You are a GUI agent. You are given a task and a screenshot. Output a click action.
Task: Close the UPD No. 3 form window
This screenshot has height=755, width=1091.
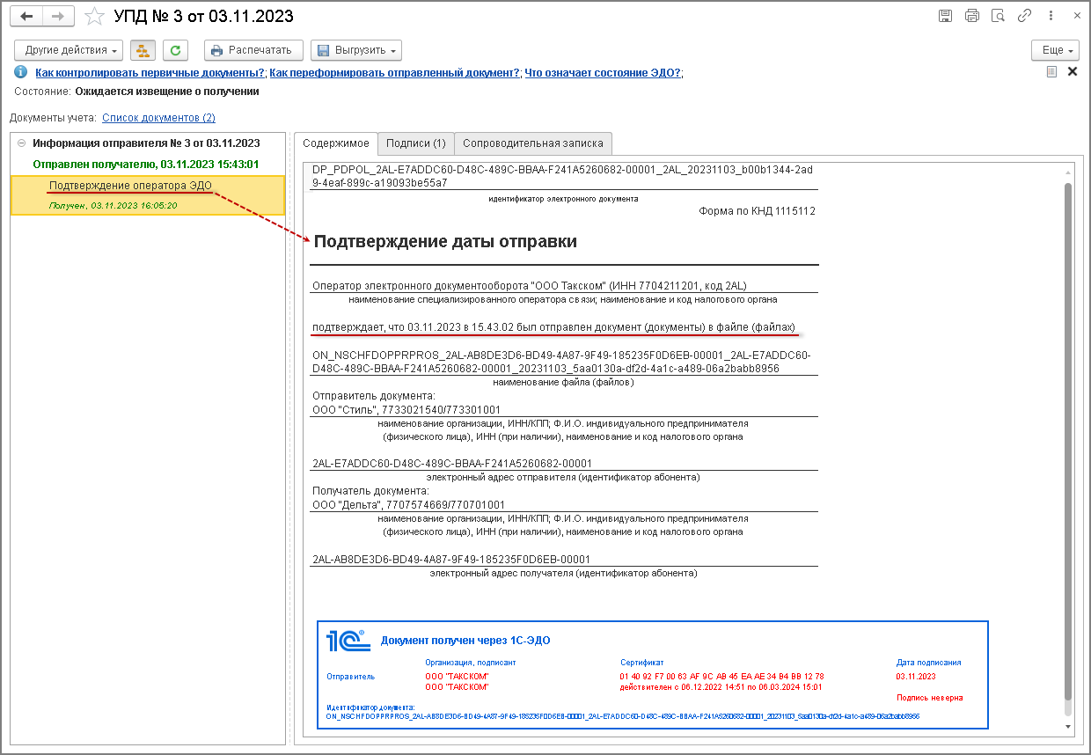click(1076, 16)
